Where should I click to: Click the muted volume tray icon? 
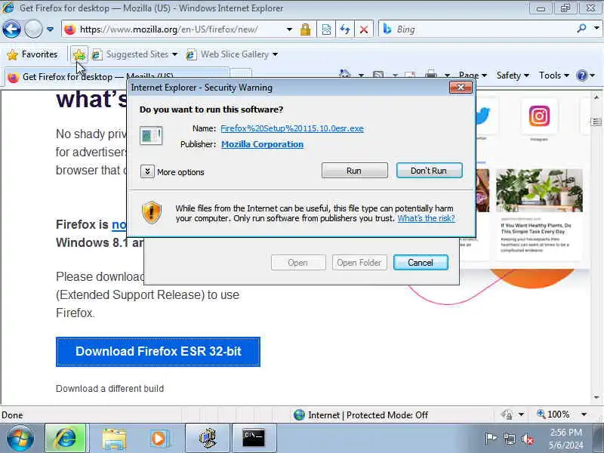pyautogui.click(x=528, y=439)
